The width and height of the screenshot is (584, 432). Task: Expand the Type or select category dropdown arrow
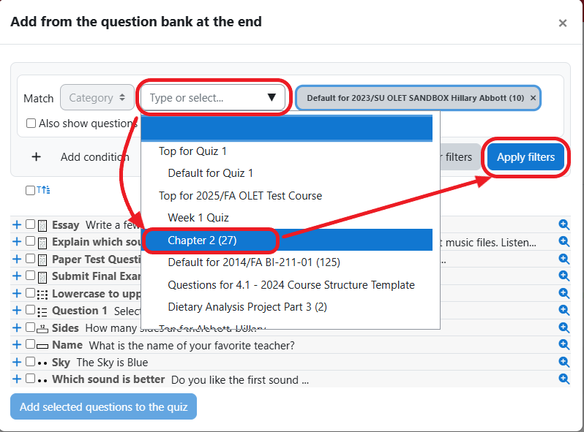(272, 98)
